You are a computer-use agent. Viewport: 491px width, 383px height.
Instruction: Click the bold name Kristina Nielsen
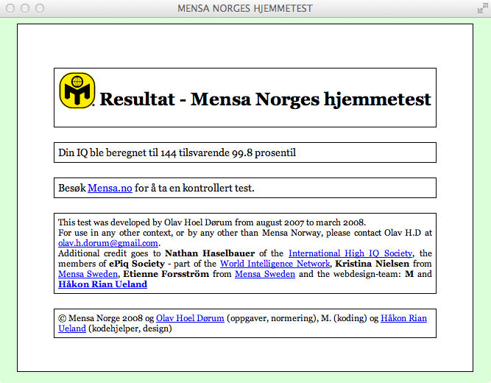pyautogui.click(x=372, y=264)
